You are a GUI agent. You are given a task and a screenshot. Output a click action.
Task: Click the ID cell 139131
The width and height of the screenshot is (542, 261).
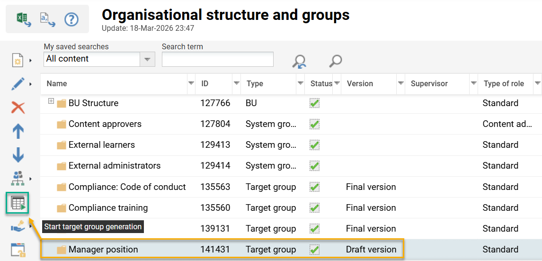215,229
